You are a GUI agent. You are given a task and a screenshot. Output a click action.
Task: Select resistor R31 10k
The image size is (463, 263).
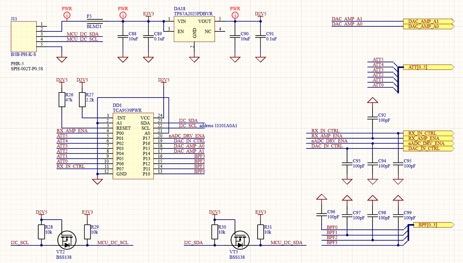(260, 232)
